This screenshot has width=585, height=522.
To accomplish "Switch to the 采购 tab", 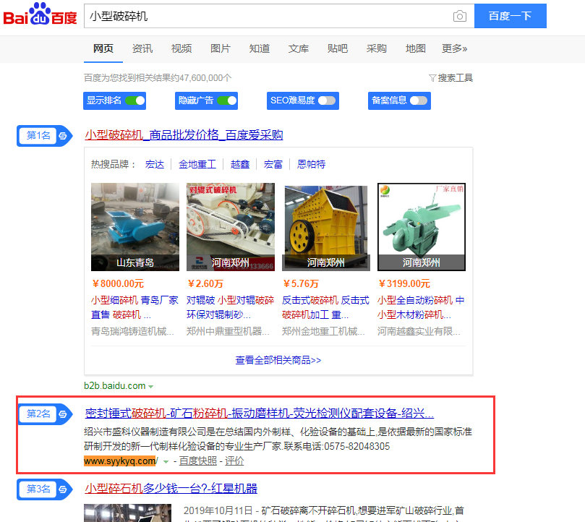I will (377, 48).
